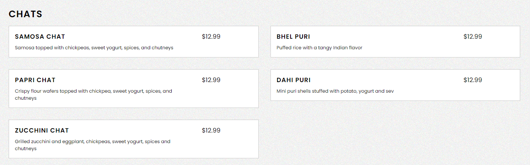
Task: Click the Zucchini Chat $12.99 price
Action: 211,131
